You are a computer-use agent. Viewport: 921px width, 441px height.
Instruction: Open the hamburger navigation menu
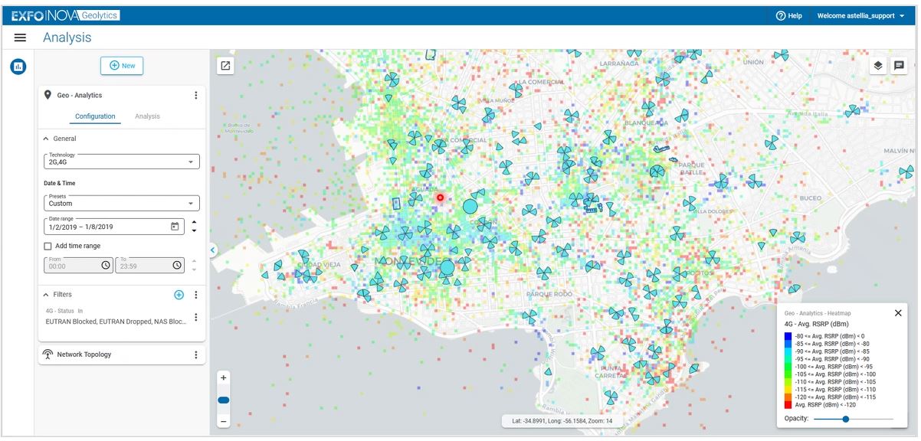coord(20,38)
